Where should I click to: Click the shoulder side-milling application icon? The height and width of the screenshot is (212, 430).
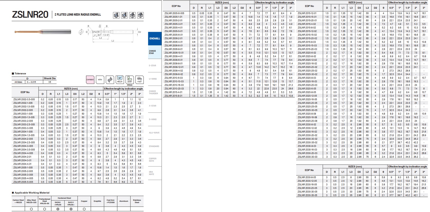(116, 15)
